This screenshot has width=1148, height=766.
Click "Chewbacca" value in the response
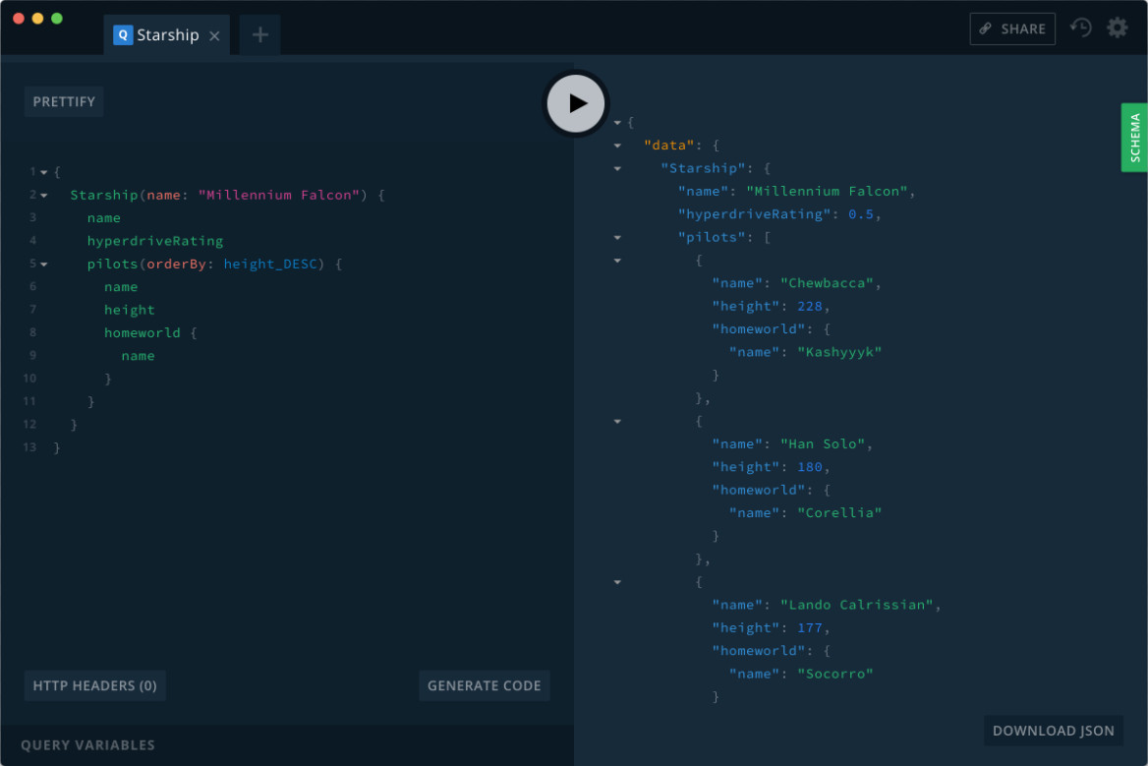pyautogui.click(x=827, y=282)
